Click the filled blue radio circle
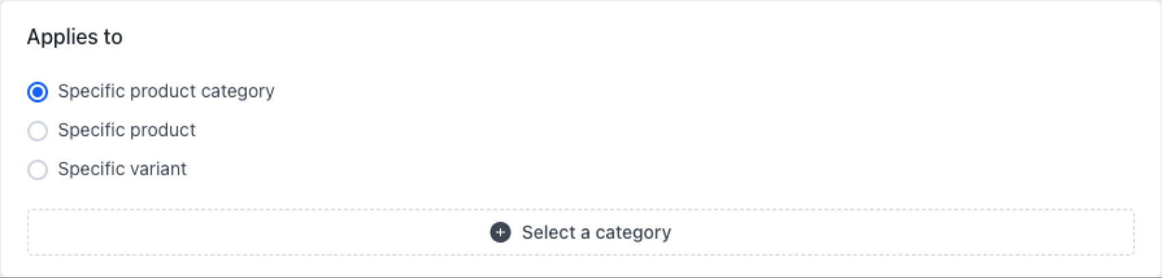Viewport: 1162px width, 278px height. 38,92
